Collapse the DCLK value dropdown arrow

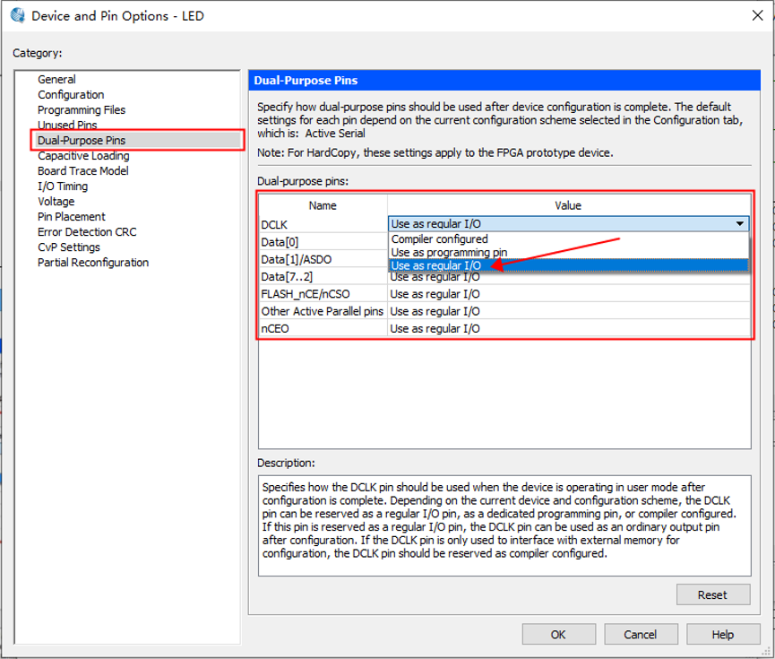pyautogui.click(x=740, y=224)
